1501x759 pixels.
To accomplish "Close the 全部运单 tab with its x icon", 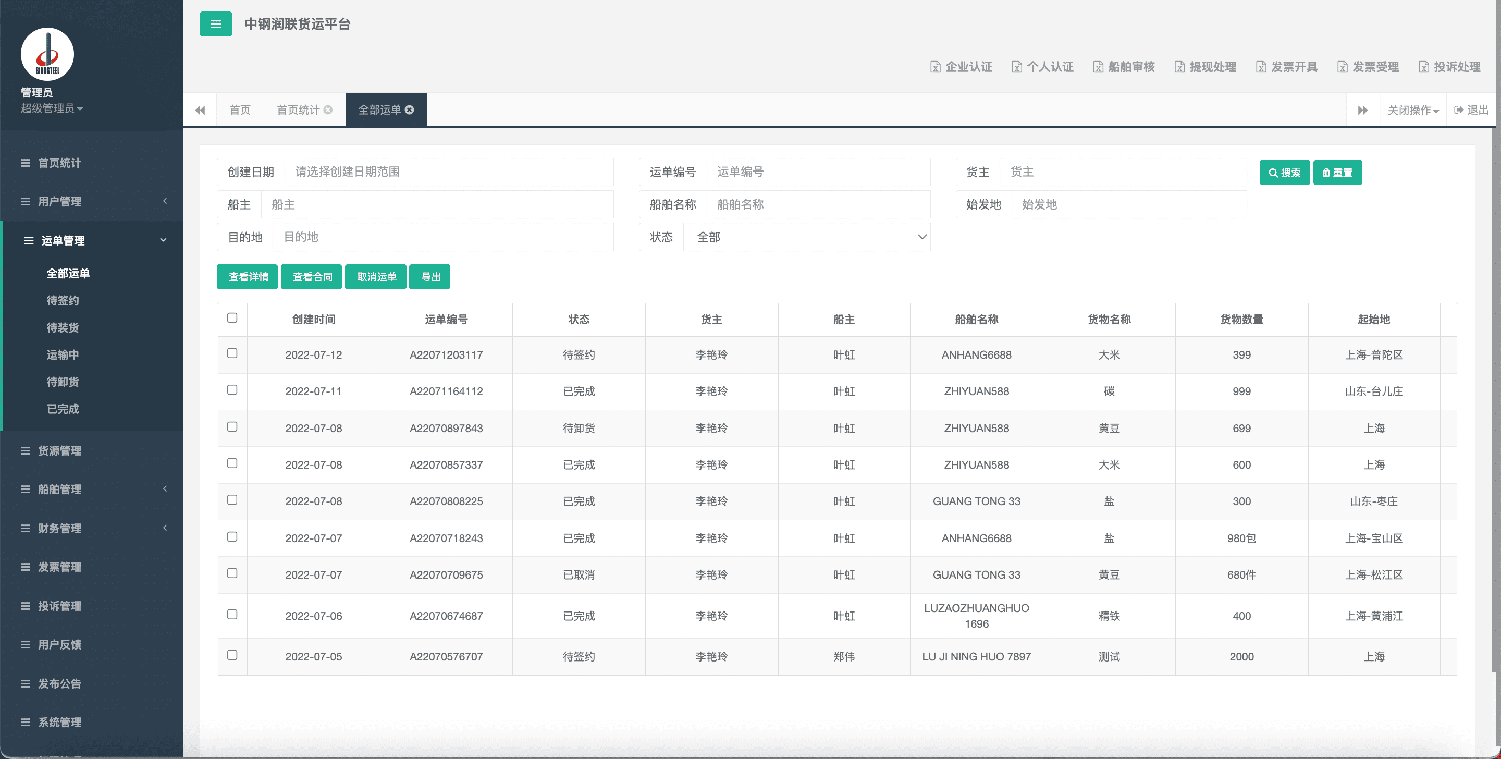I will 410,109.
